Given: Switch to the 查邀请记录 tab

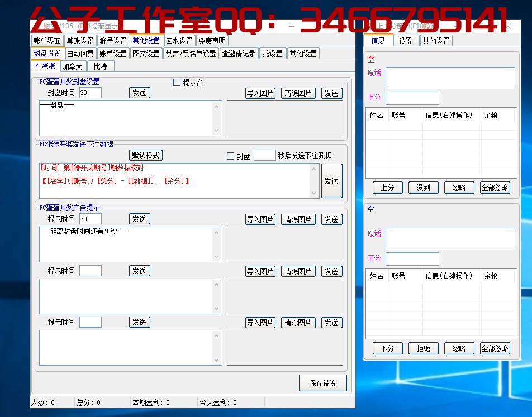Looking at the screenshot, I should [239, 54].
